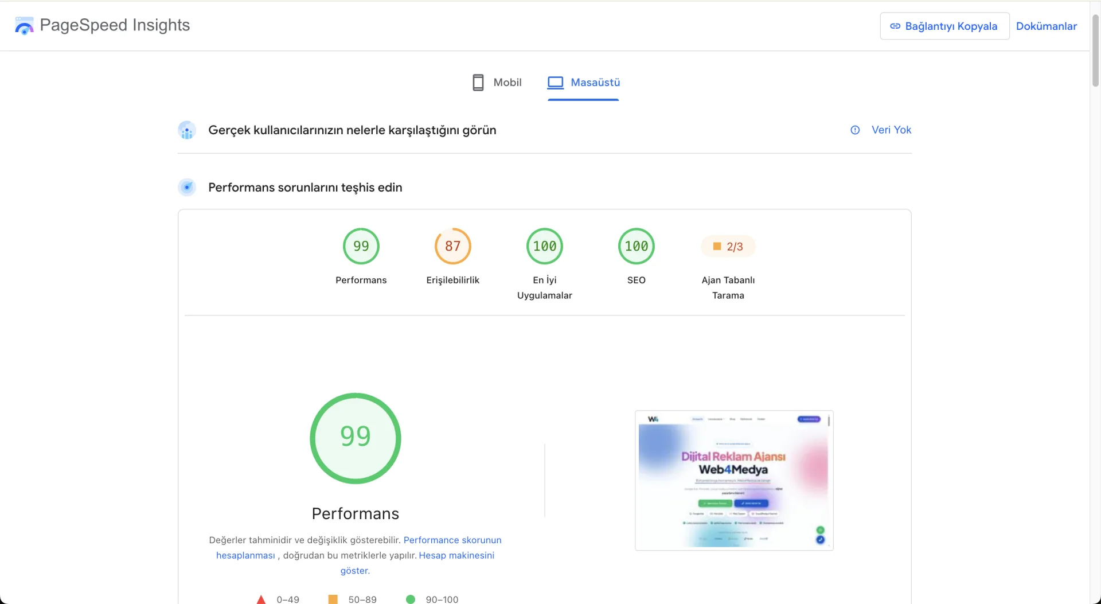
Task: Click the PageSpeed Insights logo icon
Action: [x=24, y=26]
